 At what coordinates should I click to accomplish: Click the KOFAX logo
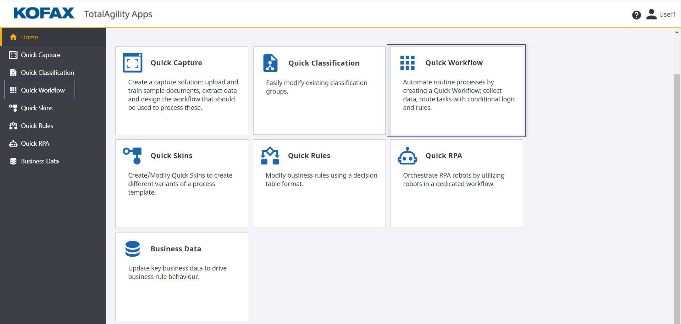point(43,13)
